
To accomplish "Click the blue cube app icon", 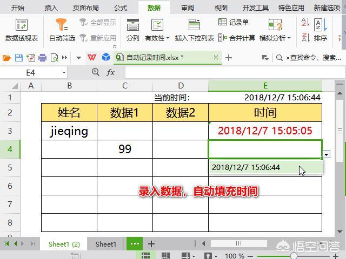I will coord(106,57).
